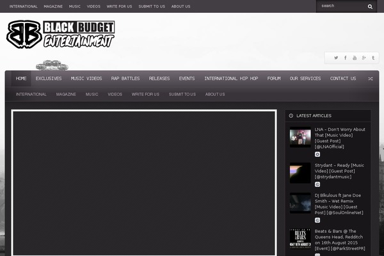Open LNA Don't Worry About That article
This screenshot has width=384, height=256.
340,138
